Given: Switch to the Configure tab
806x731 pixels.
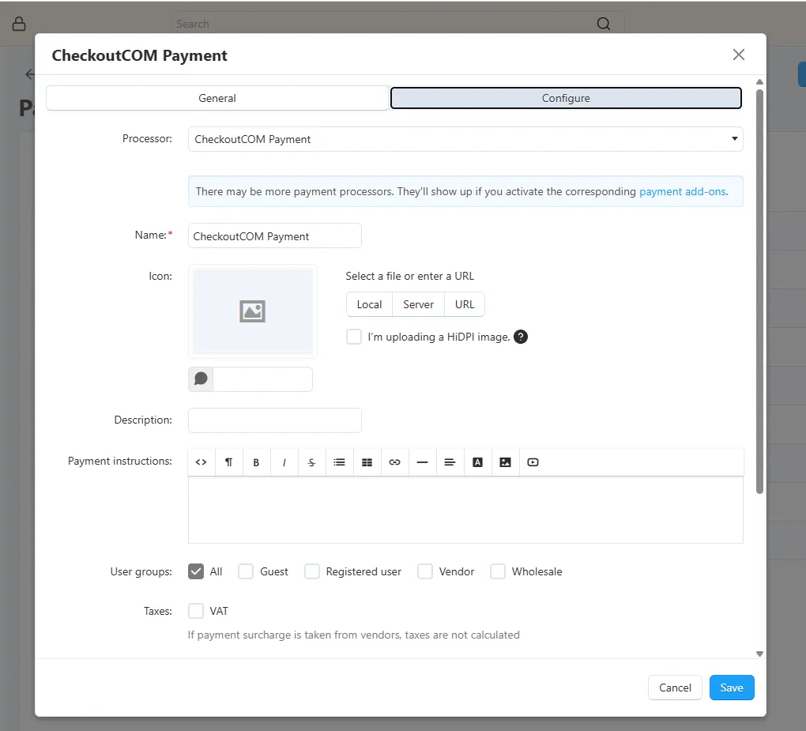Looking at the screenshot, I should click(x=566, y=98).
